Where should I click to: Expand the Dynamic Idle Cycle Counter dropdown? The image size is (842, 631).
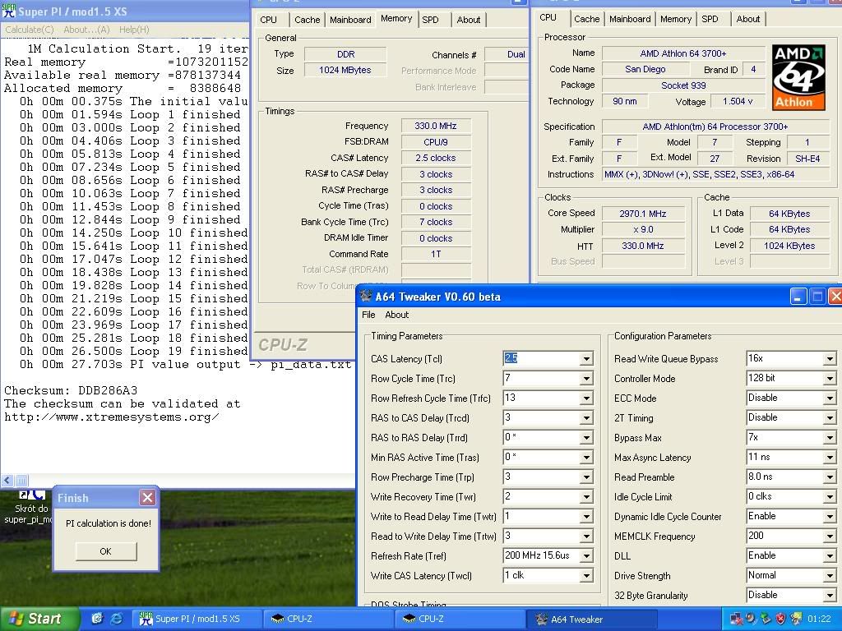tap(830, 516)
